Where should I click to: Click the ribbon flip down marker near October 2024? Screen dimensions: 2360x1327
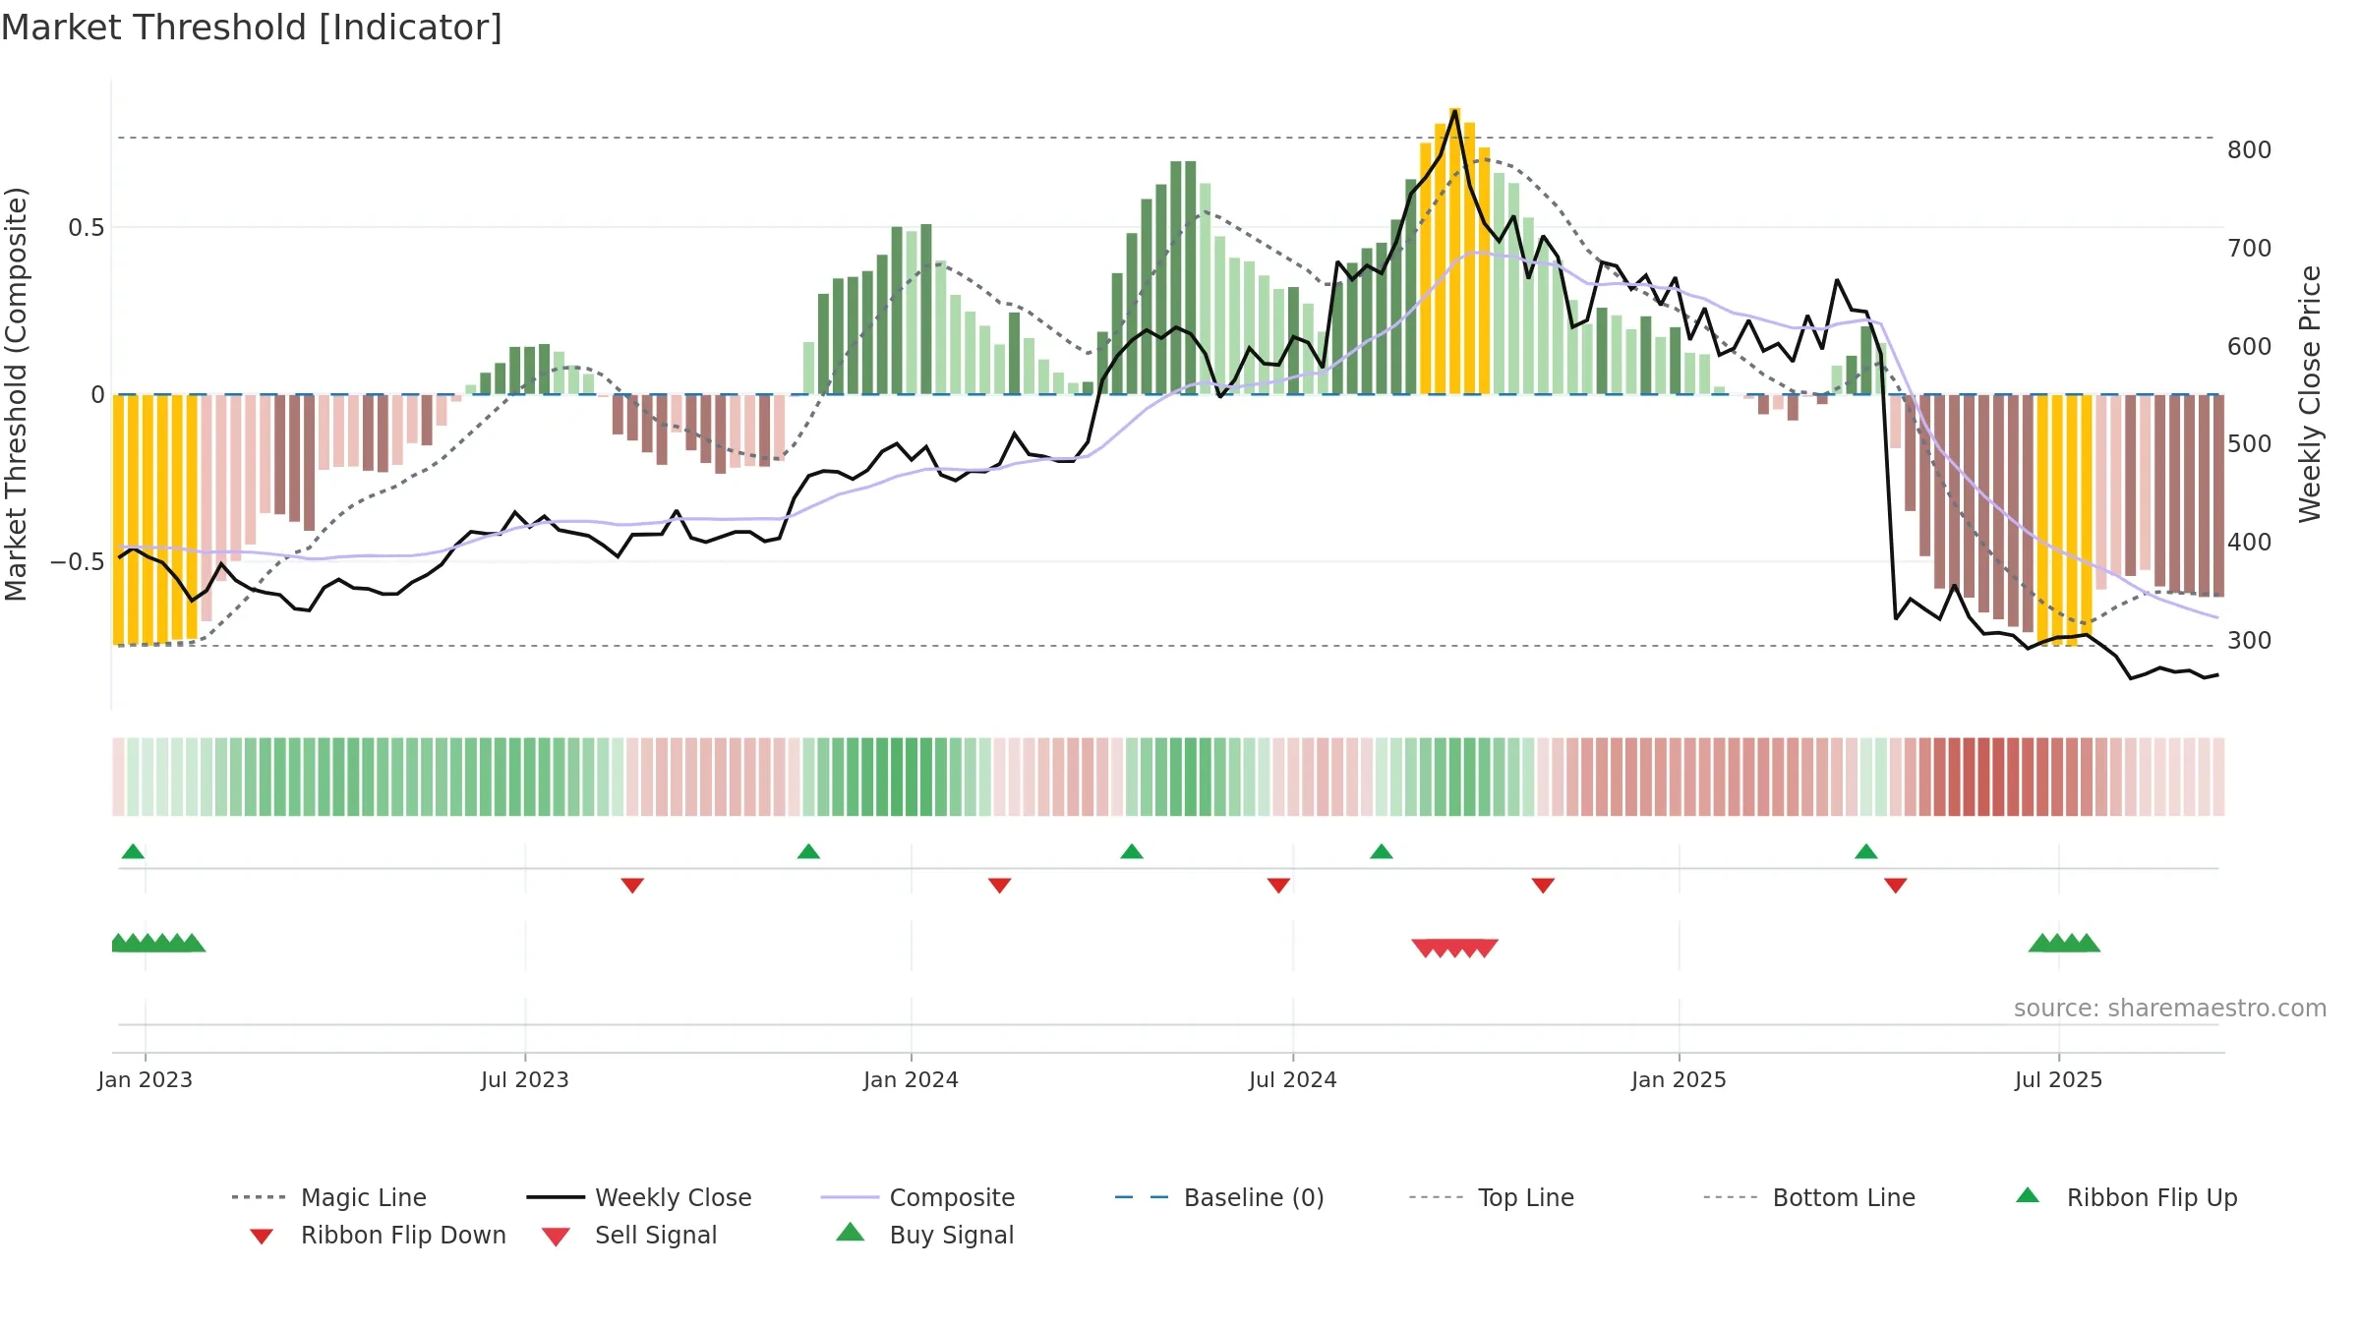click(1543, 886)
